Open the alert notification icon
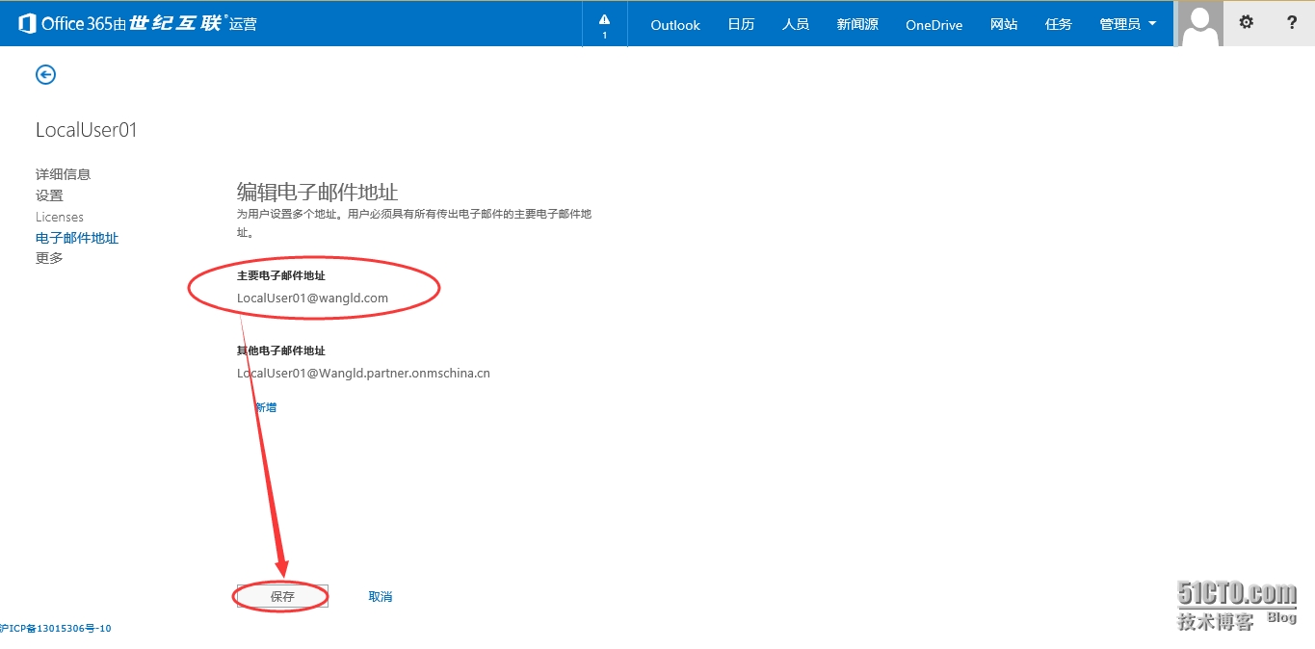 (604, 24)
